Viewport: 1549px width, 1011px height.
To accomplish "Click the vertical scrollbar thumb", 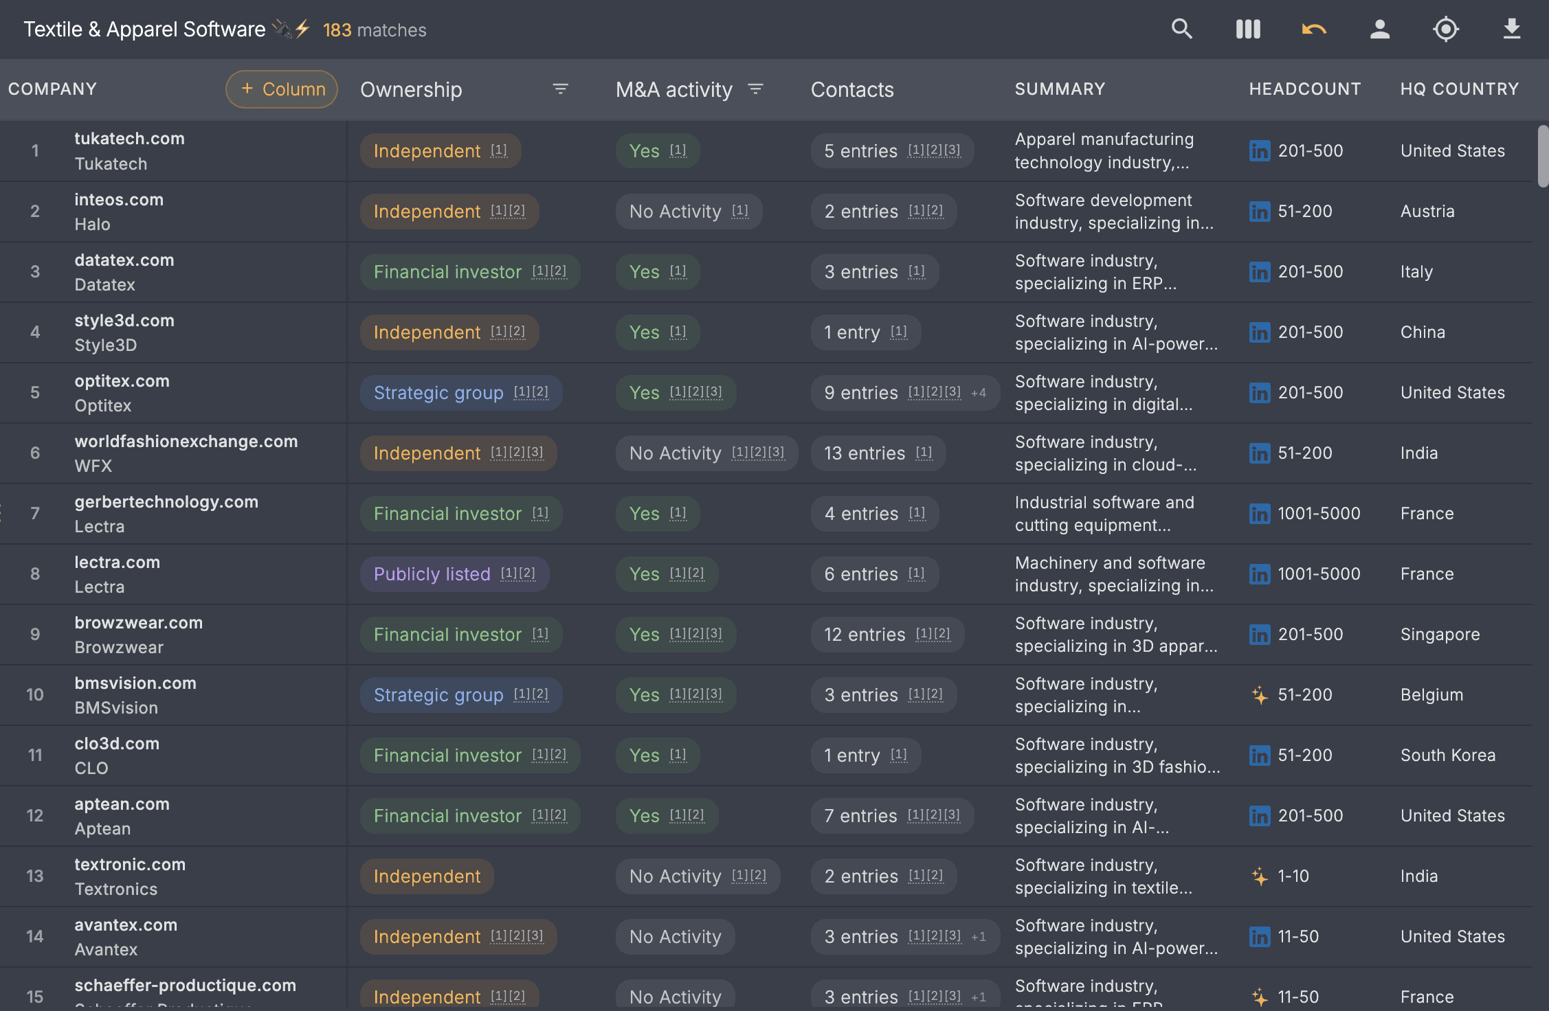I will tap(1543, 157).
